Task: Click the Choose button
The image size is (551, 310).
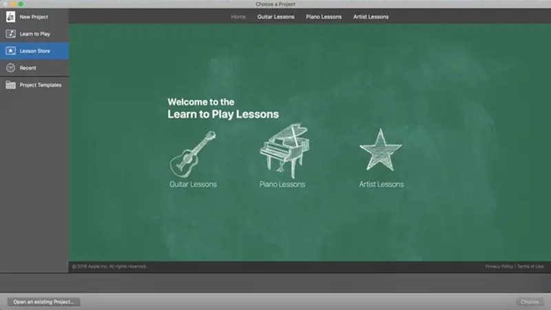Action: [x=530, y=302]
